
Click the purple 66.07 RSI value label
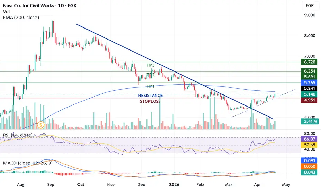309,139
